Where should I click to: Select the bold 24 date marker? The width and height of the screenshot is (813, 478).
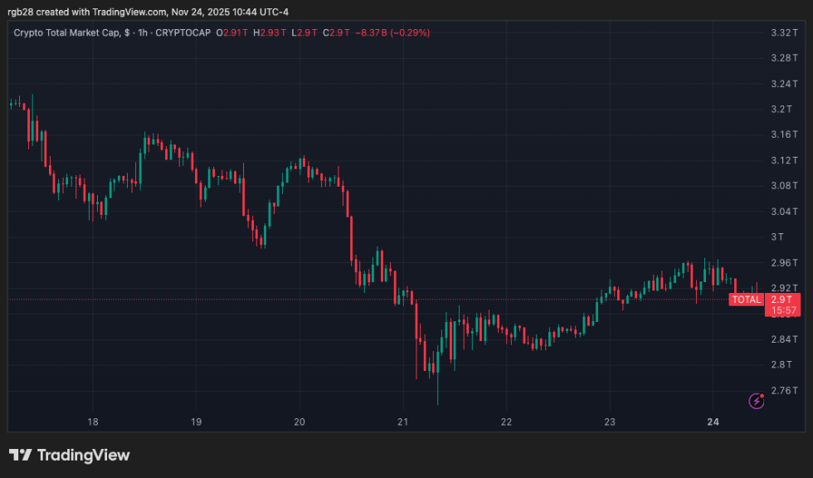pos(713,422)
